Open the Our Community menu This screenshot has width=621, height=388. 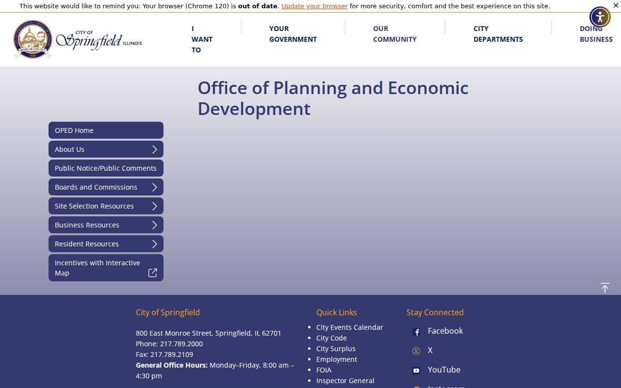[395, 34]
